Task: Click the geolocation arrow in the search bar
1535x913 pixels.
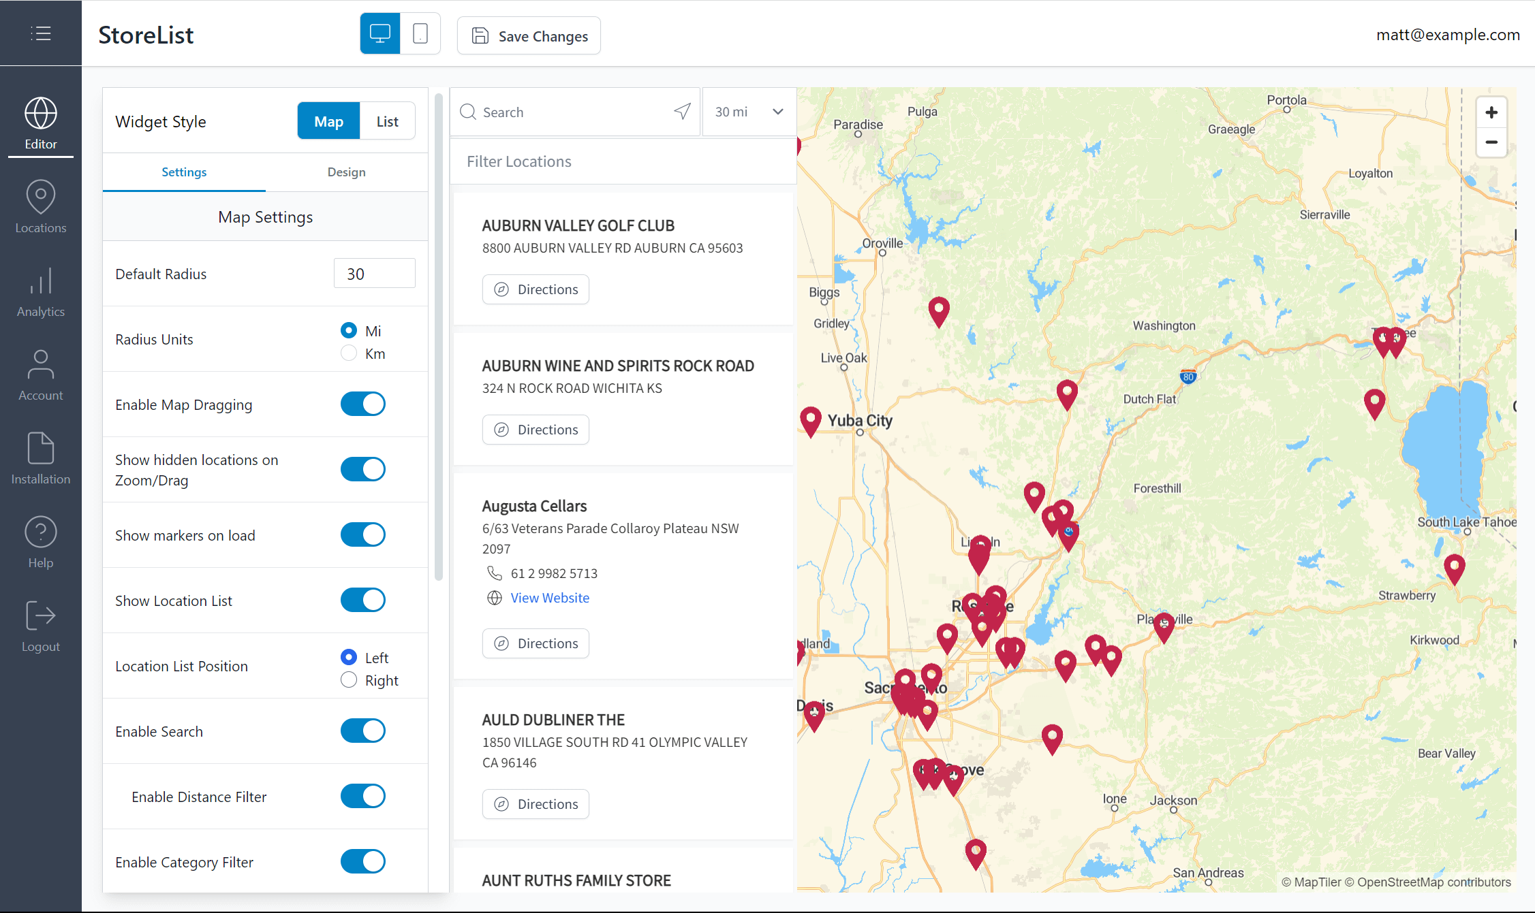Action: 682,111
